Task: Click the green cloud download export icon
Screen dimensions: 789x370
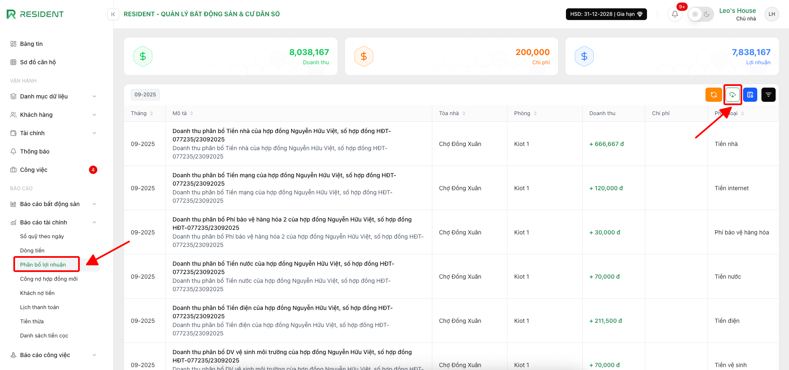Action: click(x=732, y=95)
